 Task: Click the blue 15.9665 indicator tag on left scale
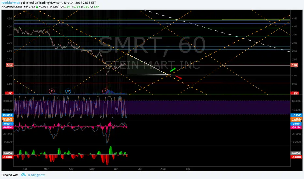tap(8, 115)
